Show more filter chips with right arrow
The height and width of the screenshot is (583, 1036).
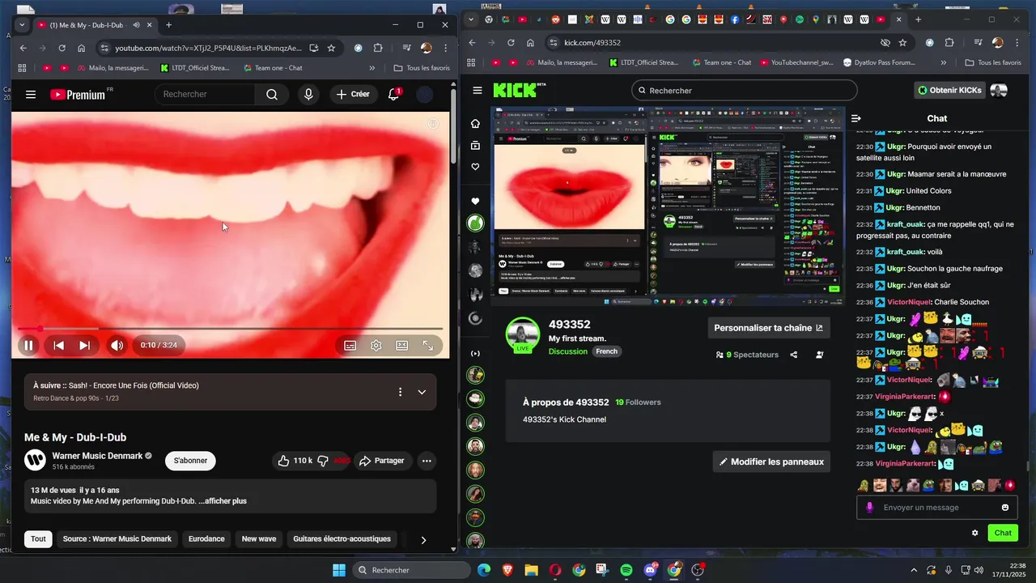(x=422, y=540)
